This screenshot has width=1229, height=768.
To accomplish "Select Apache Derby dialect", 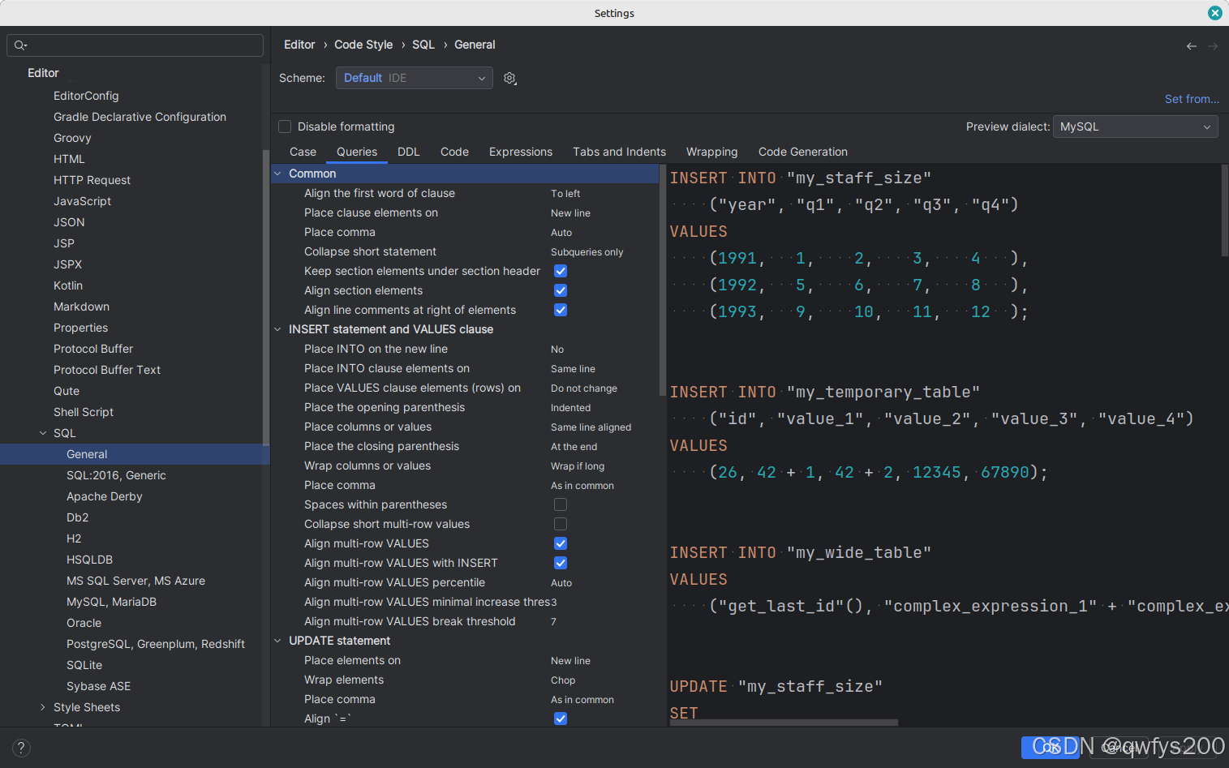I will click(x=105, y=496).
